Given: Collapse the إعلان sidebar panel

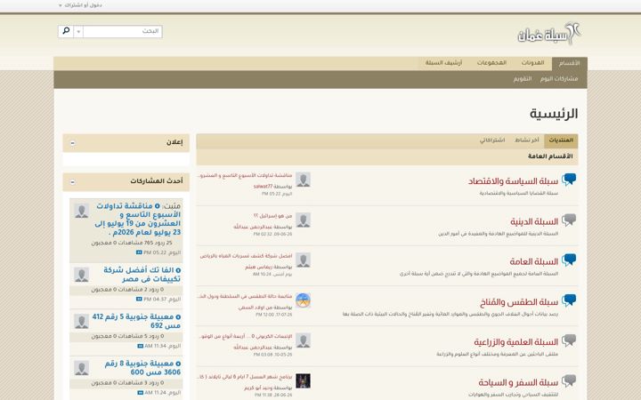Looking at the screenshot, I should [x=72, y=143].
